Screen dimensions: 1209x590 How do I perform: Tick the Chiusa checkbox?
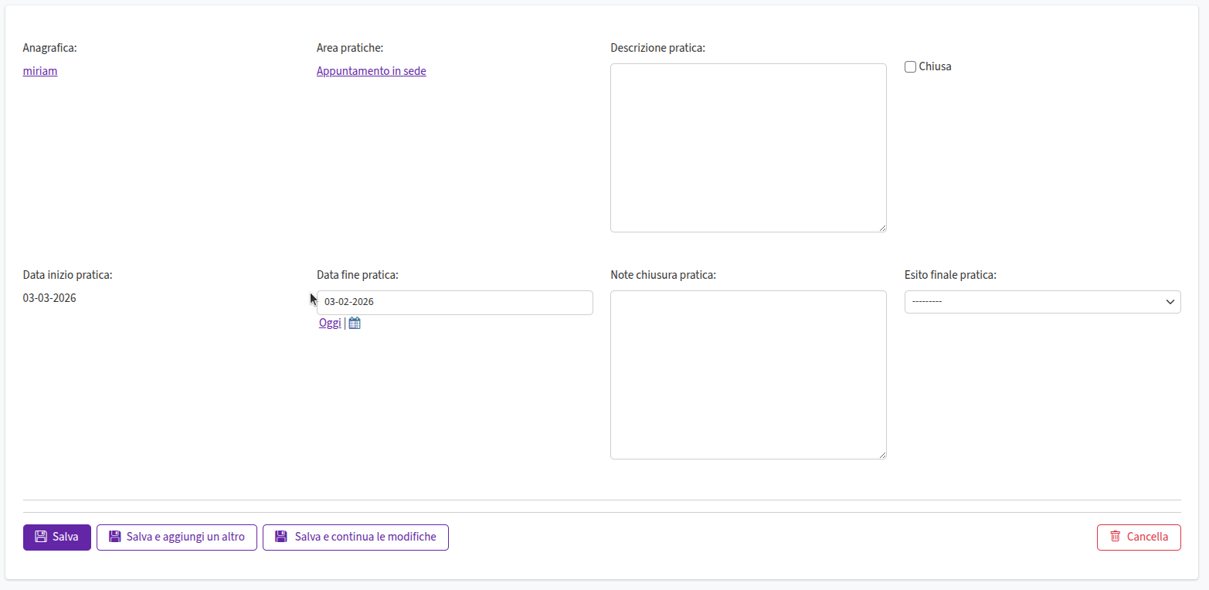[910, 67]
